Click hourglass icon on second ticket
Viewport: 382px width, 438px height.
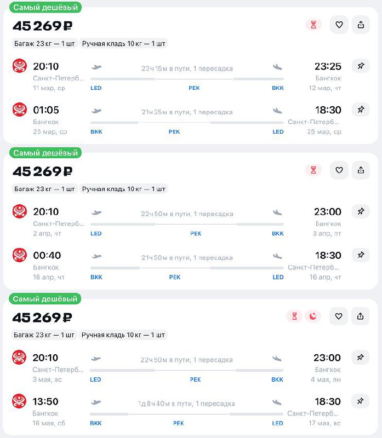(x=313, y=170)
